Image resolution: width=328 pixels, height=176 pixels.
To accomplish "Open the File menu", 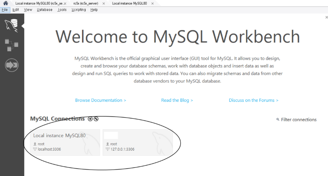I will click(x=5, y=9).
